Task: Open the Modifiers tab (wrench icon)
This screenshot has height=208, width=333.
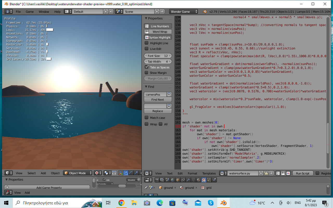Action: coord(188,180)
